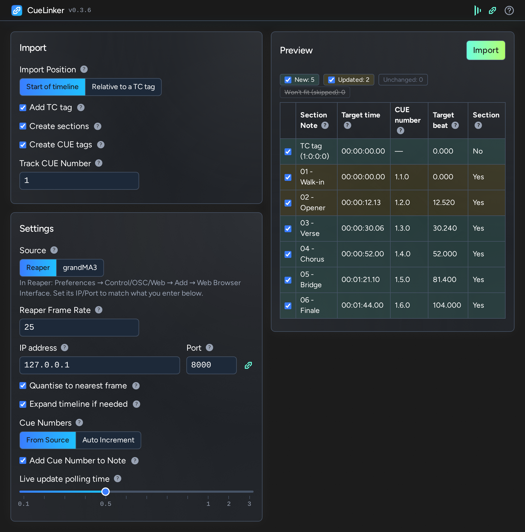Click the v0.3.6 version label
This screenshot has height=532, width=525.
tap(80, 10)
